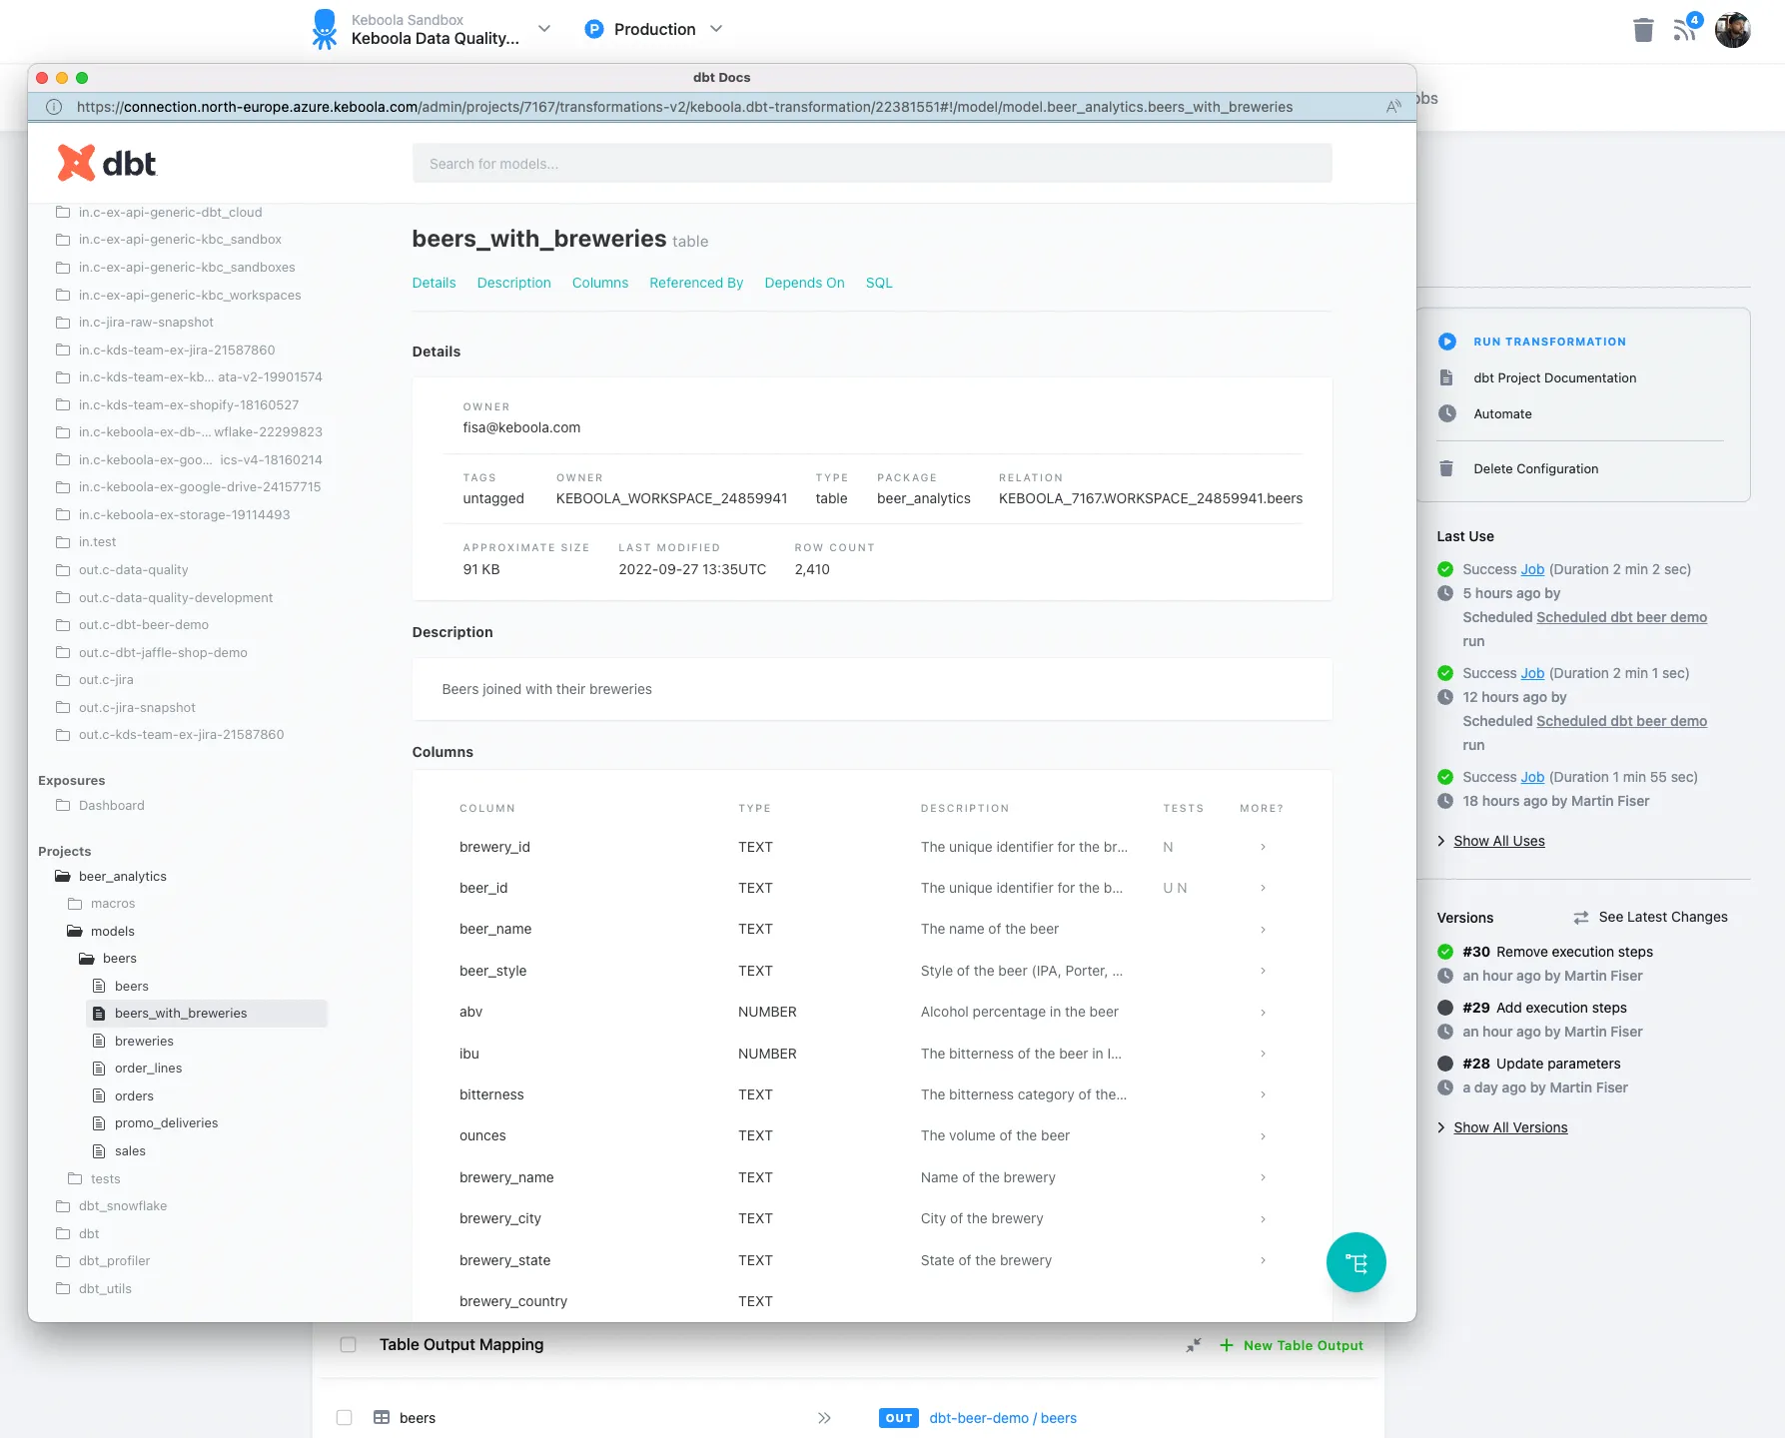Click the dark status icon for version #29

(x=1445, y=1008)
